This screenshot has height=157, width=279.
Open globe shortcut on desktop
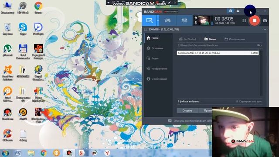tap(38, 73)
